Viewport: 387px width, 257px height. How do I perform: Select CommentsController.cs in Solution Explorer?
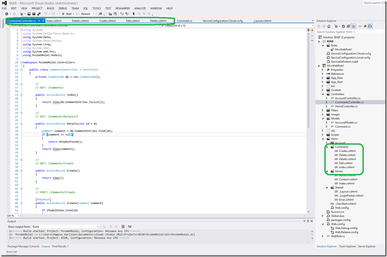coord(349,102)
